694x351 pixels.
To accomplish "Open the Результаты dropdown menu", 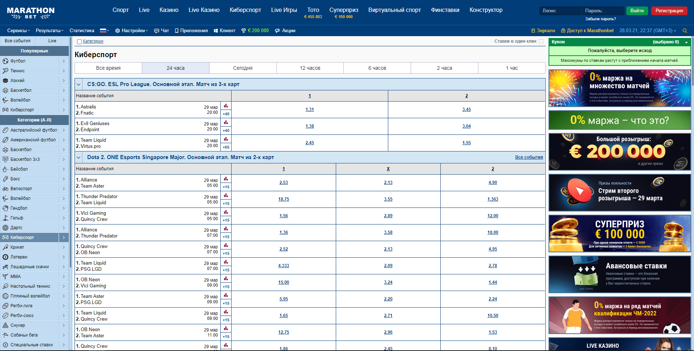I will [x=50, y=31].
